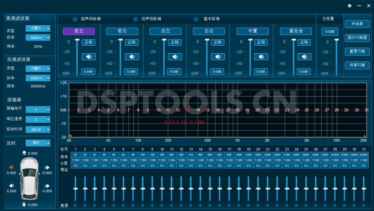Select the orange front-left speaker on car diagram
Image resolution: width=374 pixels, height=211 pixels.
(x=11, y=168)
